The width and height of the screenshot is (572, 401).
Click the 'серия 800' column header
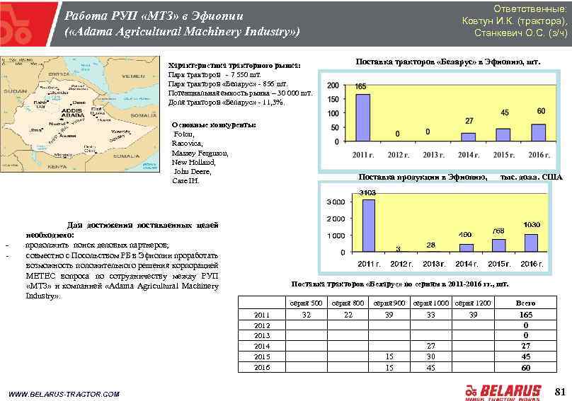(348, 303)
